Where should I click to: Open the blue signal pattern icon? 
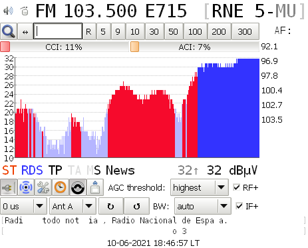point(26,187)
